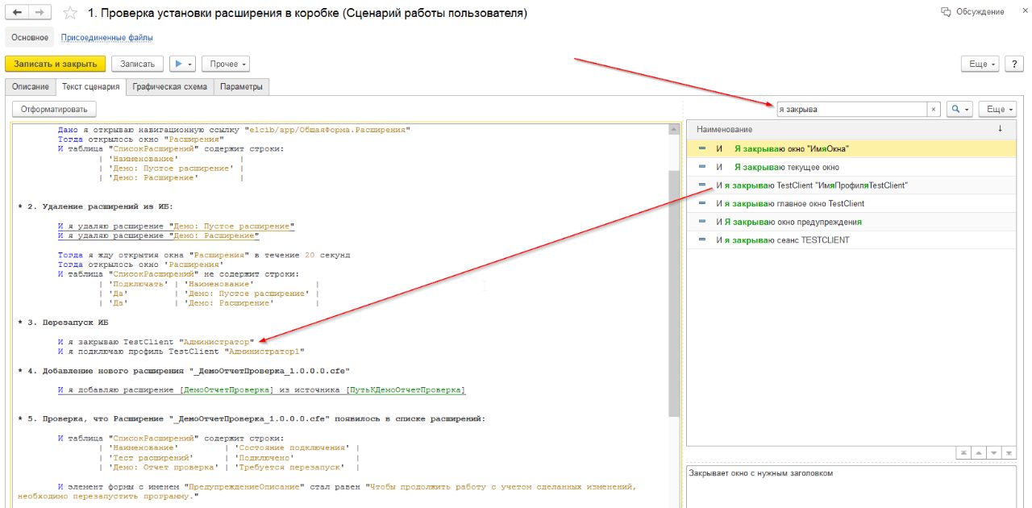Click the icon of row "окно предупреждения"
Viewport: 1032px width, 508px height.
702,222
